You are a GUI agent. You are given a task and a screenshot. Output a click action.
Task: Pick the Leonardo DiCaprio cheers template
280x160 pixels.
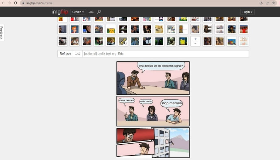(x=135, y=29)
